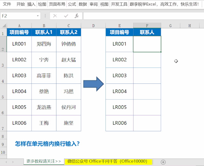Select cell containing 王梅
204x166 pixels.
pyautogui.click(x=44, y=123)
